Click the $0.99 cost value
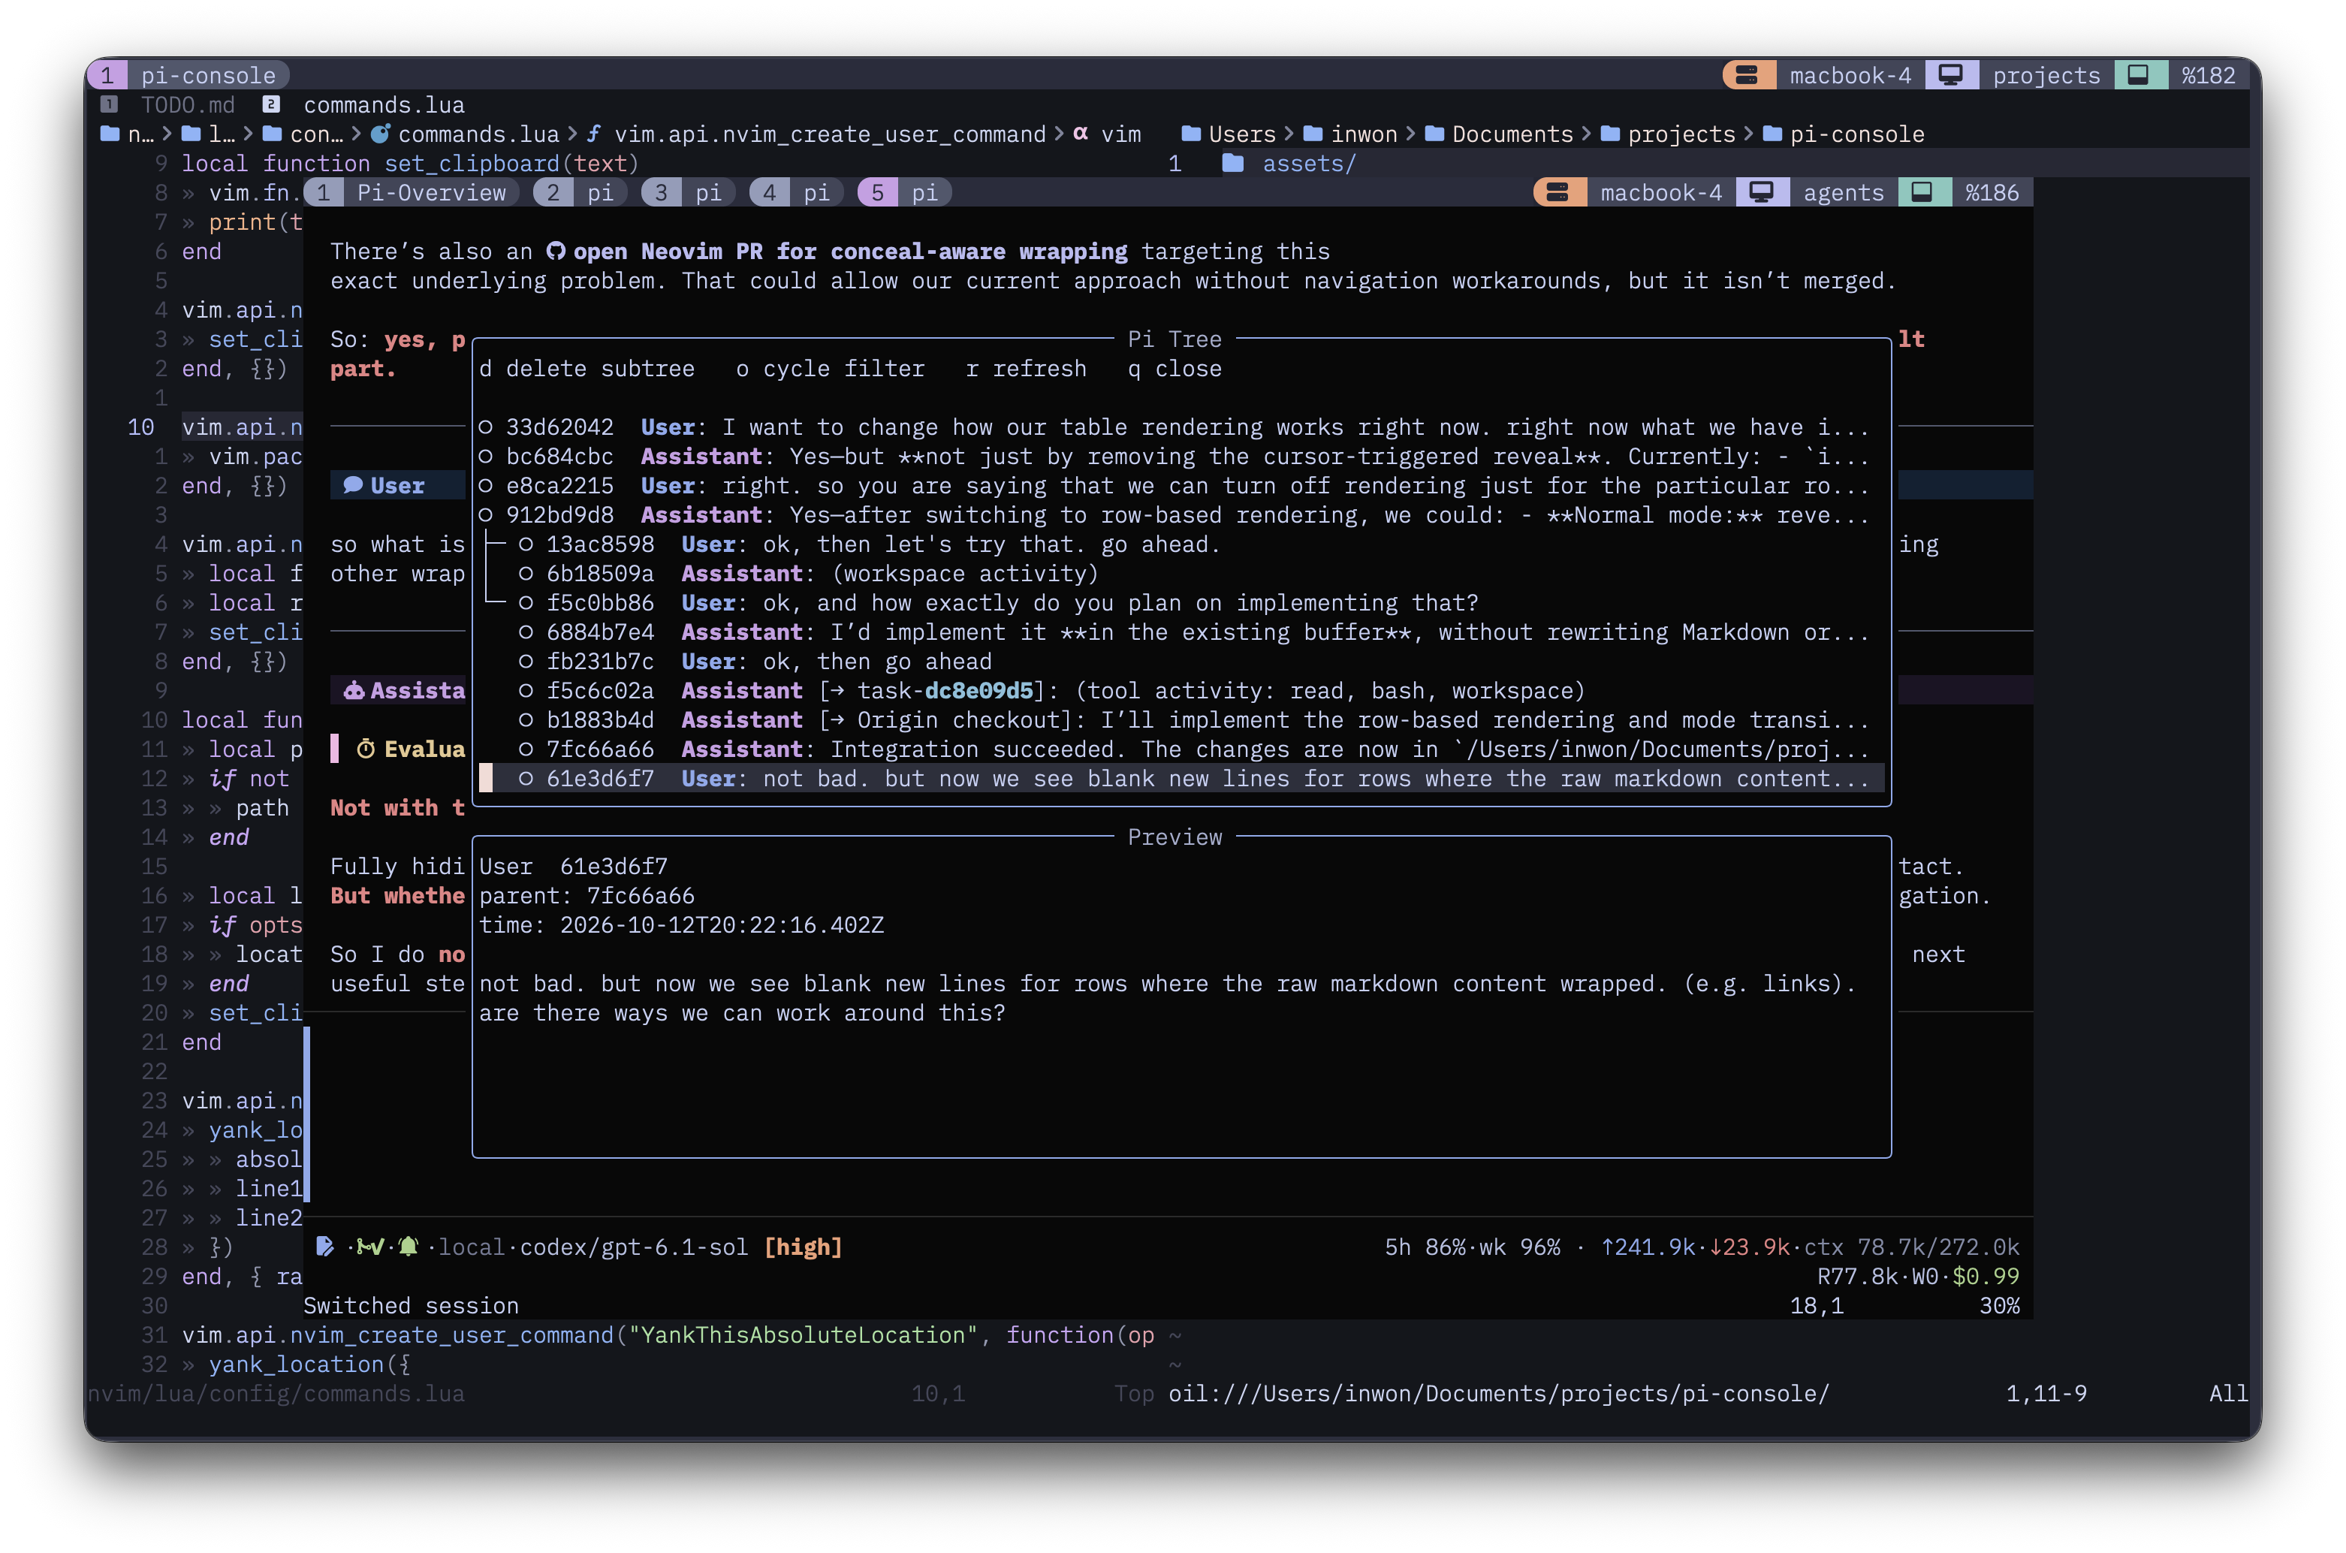Viewport: 2346px width, 1553px height. click(x=1986, y=1276)
